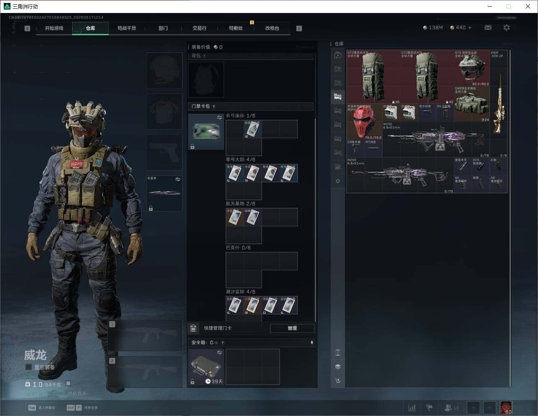Click the stats bar chart icon

pos(412,408)
